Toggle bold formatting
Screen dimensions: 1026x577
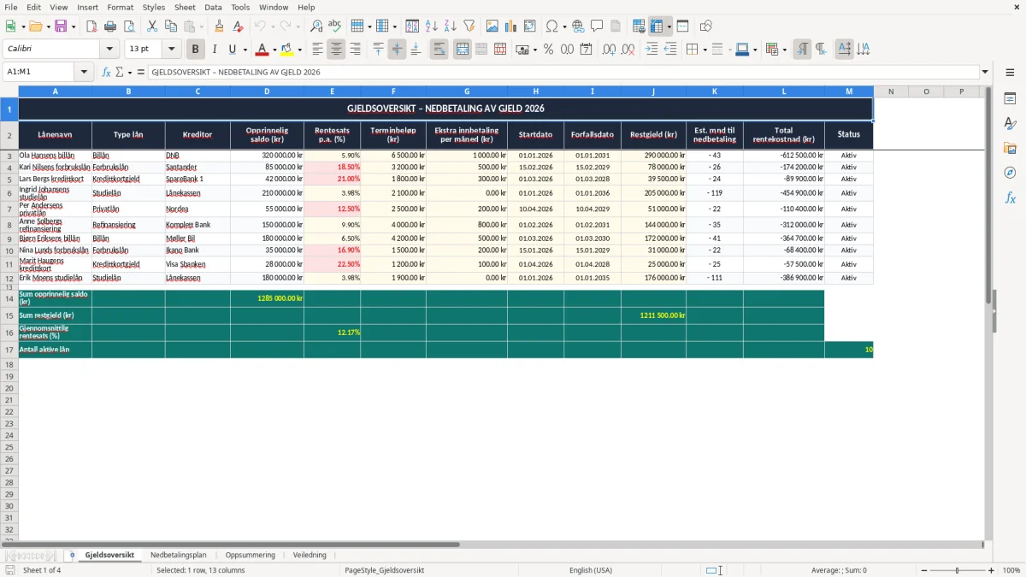[196, 50]
